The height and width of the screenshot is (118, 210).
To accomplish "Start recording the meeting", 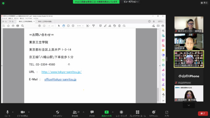I will click(x=121, y=113).
